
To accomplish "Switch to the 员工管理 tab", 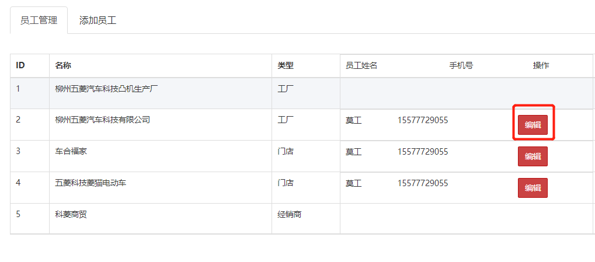I will tap(39, 20).
